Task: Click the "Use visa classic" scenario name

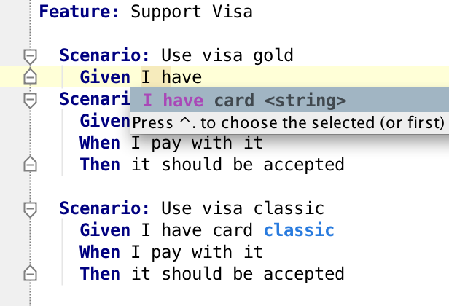Action: pos(243,208)
